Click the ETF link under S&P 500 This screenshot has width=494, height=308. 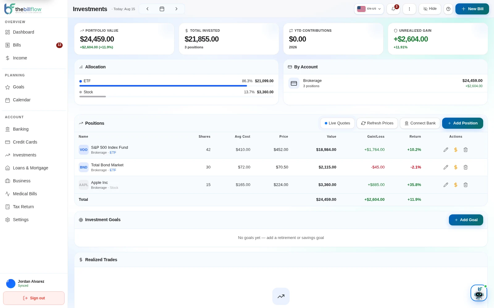(x=113, y=152)
